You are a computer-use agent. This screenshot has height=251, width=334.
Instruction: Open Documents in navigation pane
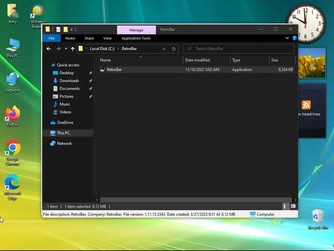point(66,89)
